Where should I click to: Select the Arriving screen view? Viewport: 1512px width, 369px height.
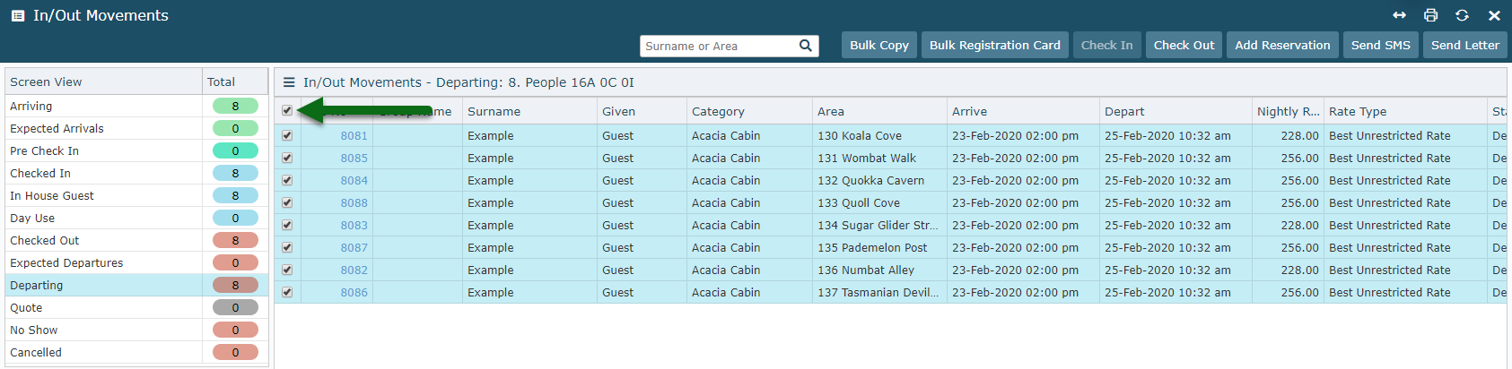tap(103, 106)
